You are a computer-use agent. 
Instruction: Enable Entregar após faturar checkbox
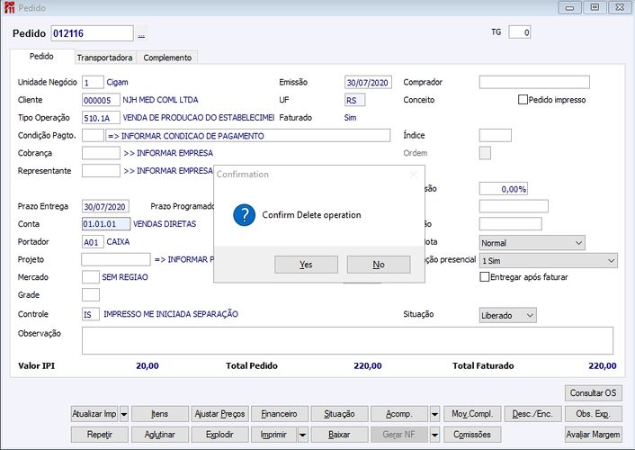[x=485, y=277]
